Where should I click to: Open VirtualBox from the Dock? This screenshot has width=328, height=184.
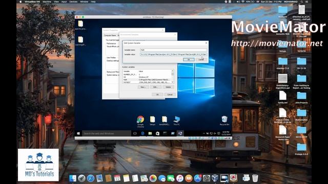pos(215,178)
